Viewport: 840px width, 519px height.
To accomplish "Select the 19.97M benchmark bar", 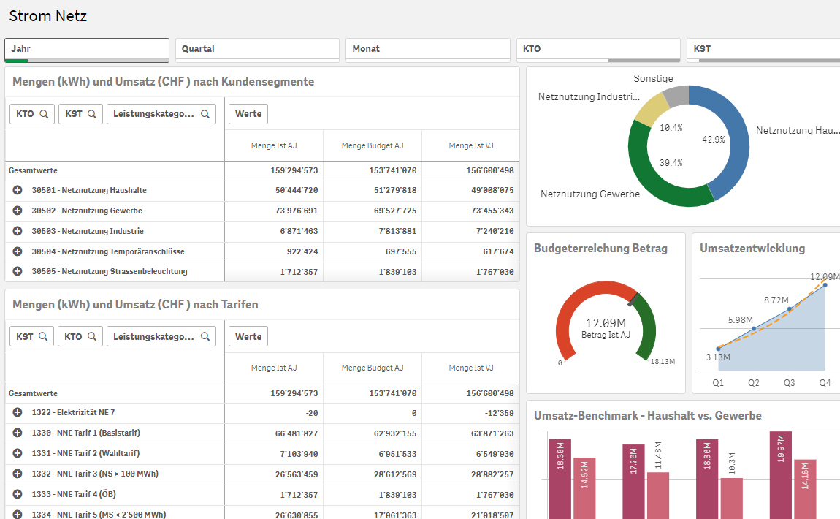I will (x=781, y=475).
